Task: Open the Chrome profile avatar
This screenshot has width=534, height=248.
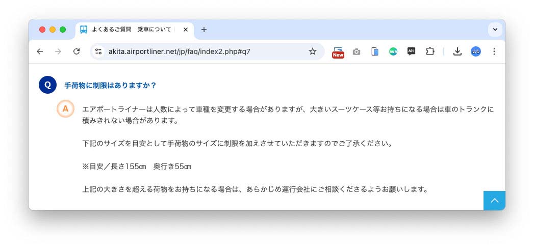Action: [476, 51]
